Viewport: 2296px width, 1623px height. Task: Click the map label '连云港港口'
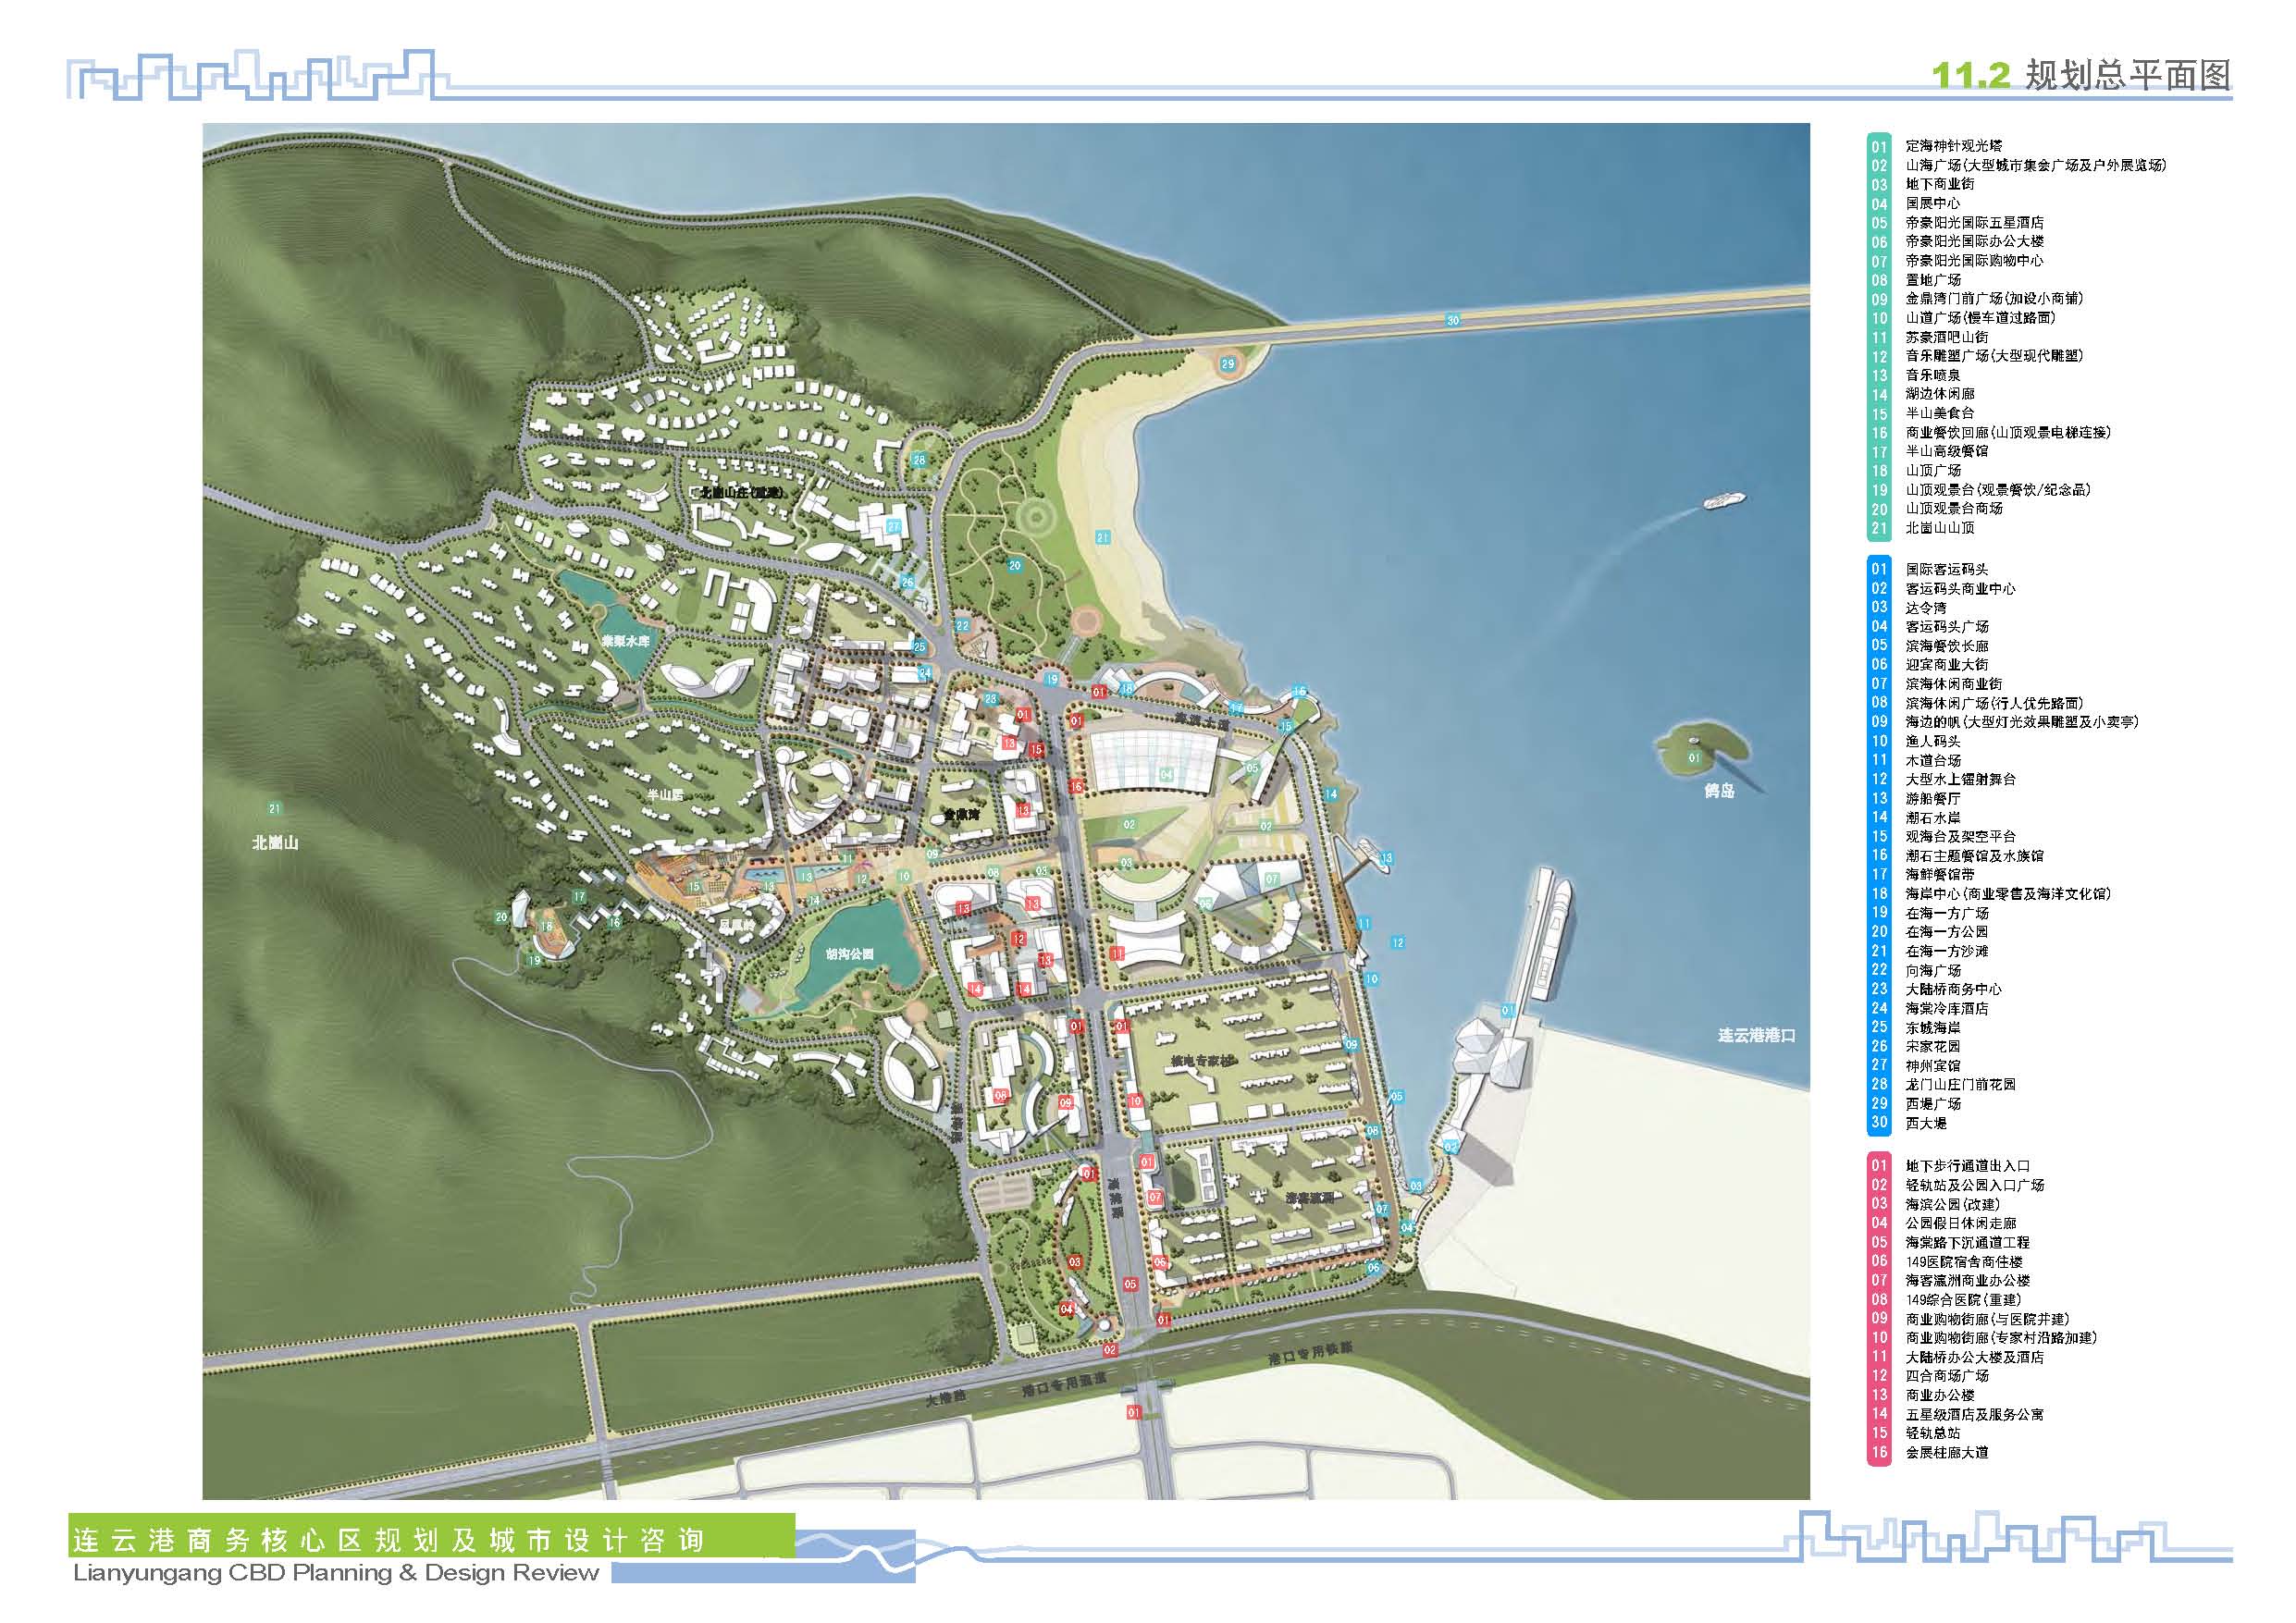pos(1756,1035)
